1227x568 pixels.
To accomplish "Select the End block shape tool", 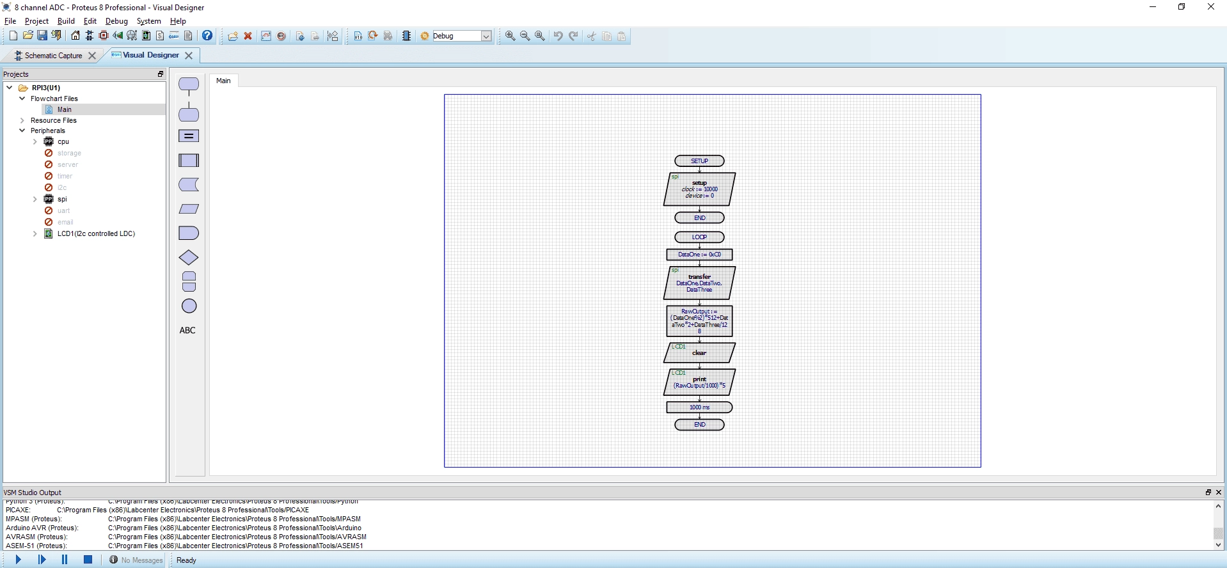I will coord(189,113).
